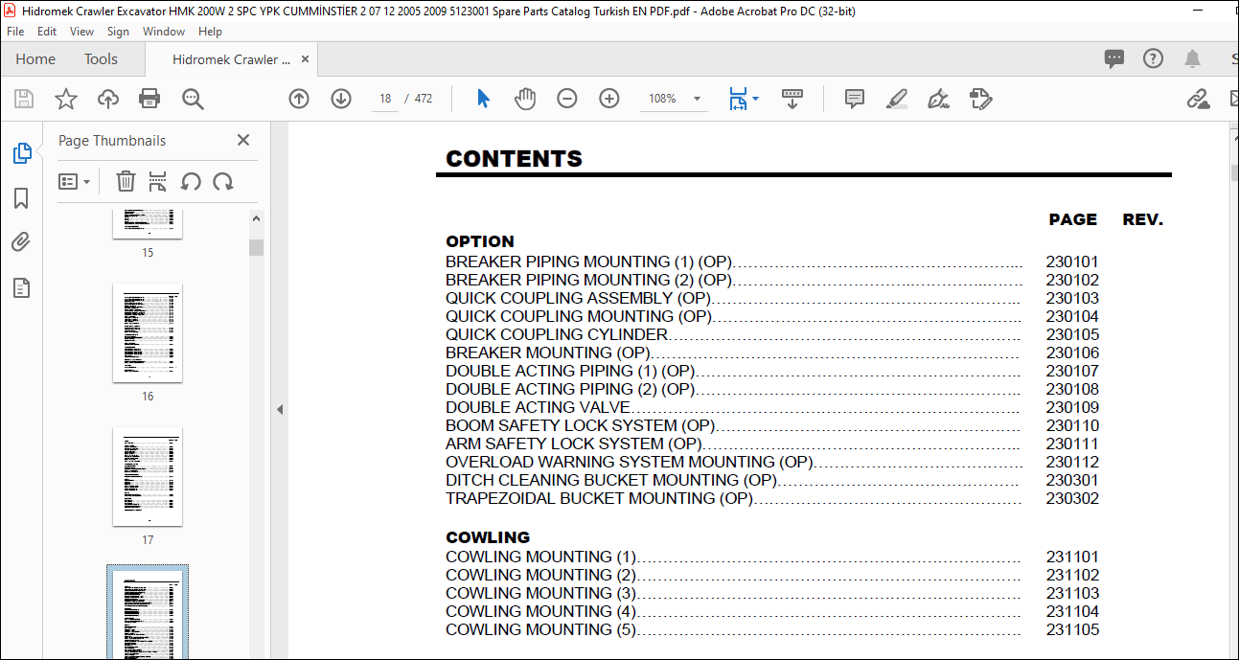Zoom in with the plus icon
The width and height of the screenshot is (1239, 660).
(609, 99)
